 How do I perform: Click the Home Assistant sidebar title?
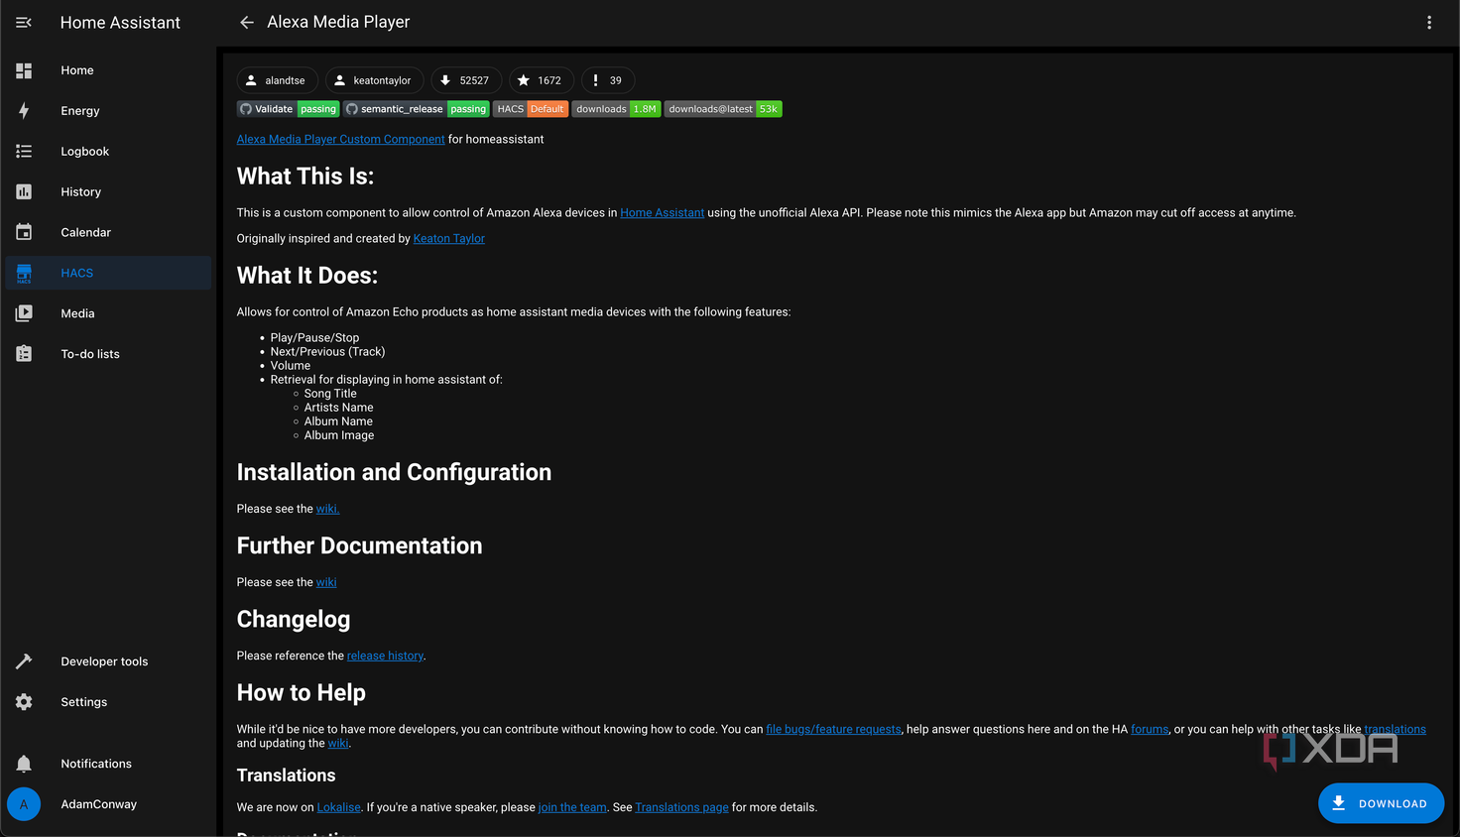pos(120,22)
